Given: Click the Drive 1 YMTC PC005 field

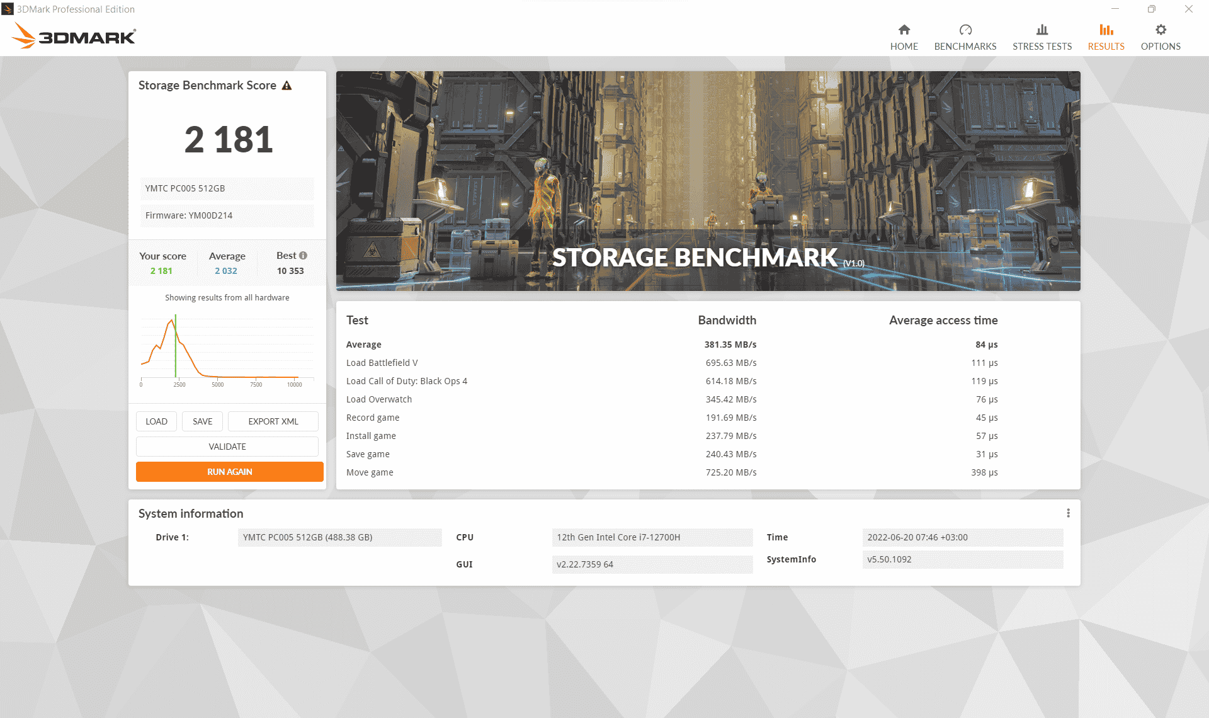Looking at the screenshot, I should 339,537.
